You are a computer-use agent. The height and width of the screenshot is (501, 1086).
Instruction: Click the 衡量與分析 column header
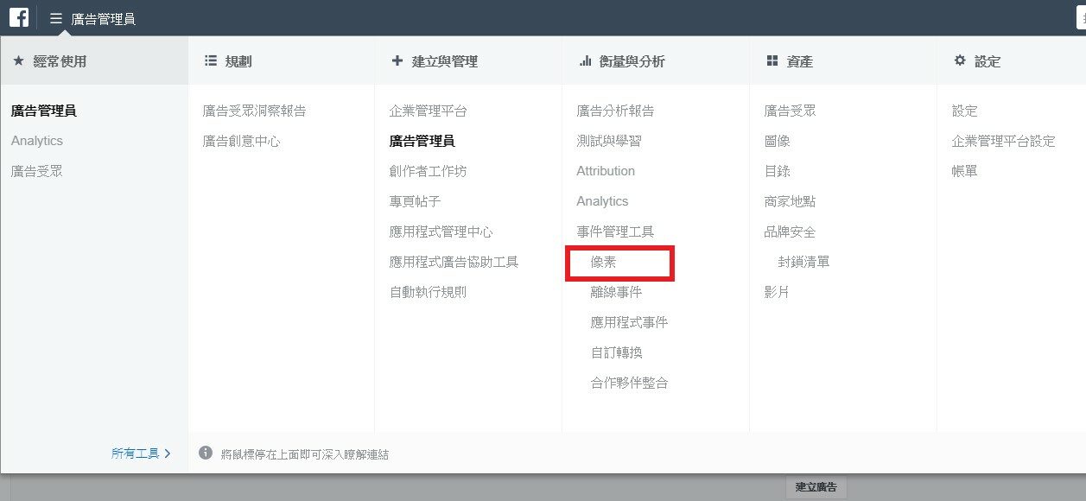(x=632, y=61)
